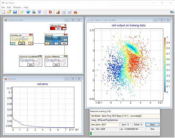Click the new blank document toolbar icon
The height and width of the screenshot is (138, 175).
pos(3,12)
